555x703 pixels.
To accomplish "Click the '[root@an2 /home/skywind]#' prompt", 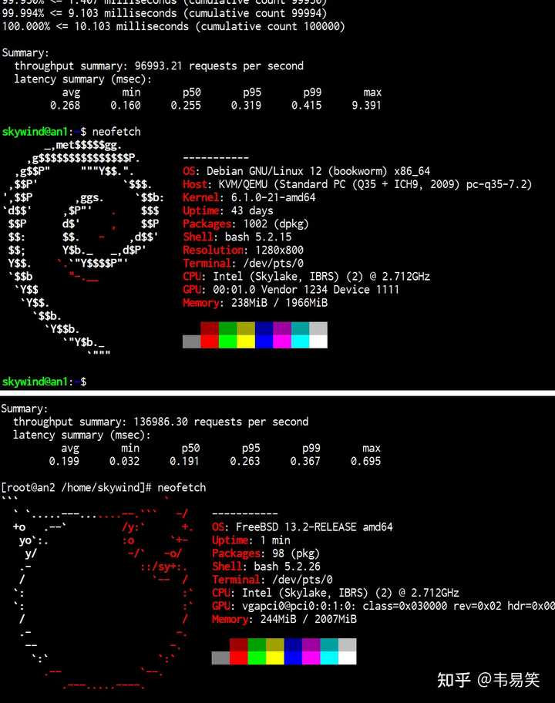I will pos(76,488).
